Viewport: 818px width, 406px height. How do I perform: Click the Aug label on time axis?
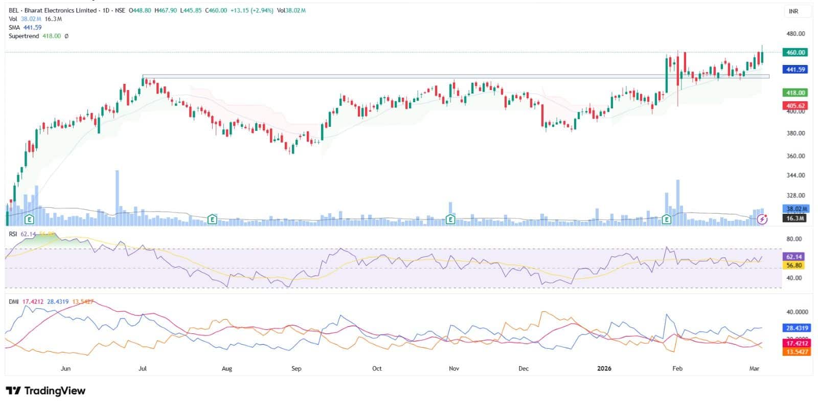pyautogui.click(x=227, y=368)
